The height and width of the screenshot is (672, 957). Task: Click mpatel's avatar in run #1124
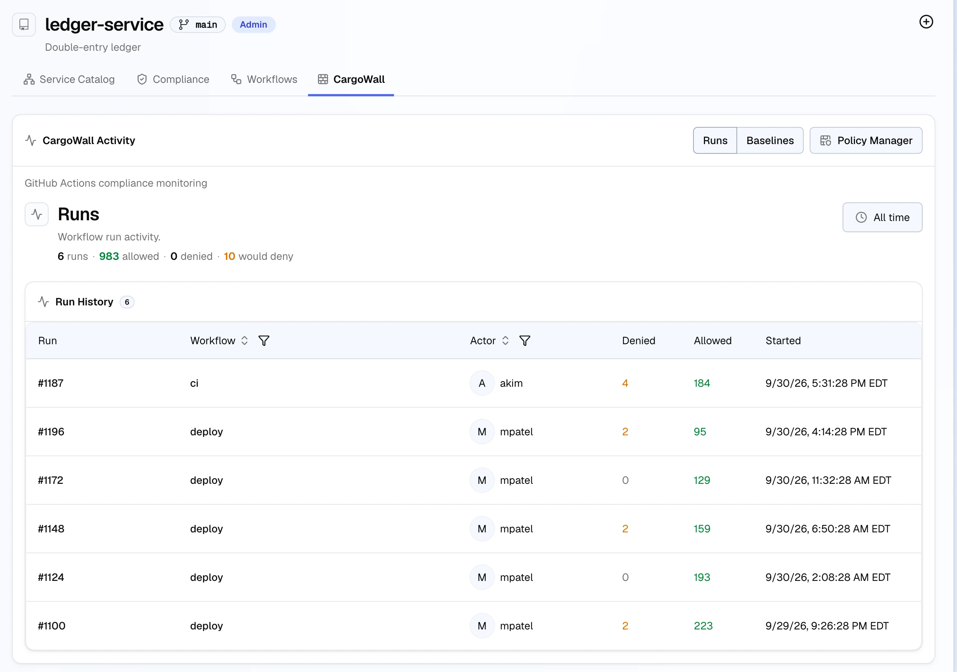point(482,577)
